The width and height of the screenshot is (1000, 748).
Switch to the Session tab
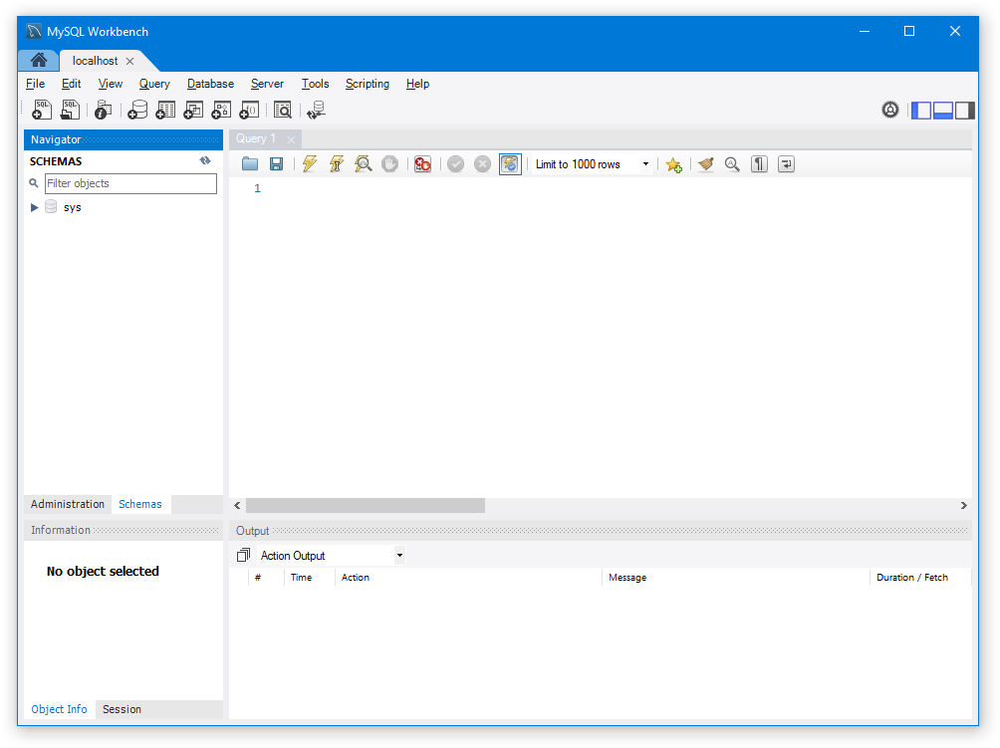pos(122,709)
